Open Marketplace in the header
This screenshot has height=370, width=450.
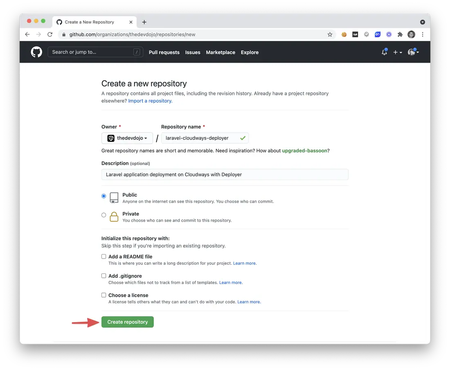pyautogui.click(x=220, y=52)
